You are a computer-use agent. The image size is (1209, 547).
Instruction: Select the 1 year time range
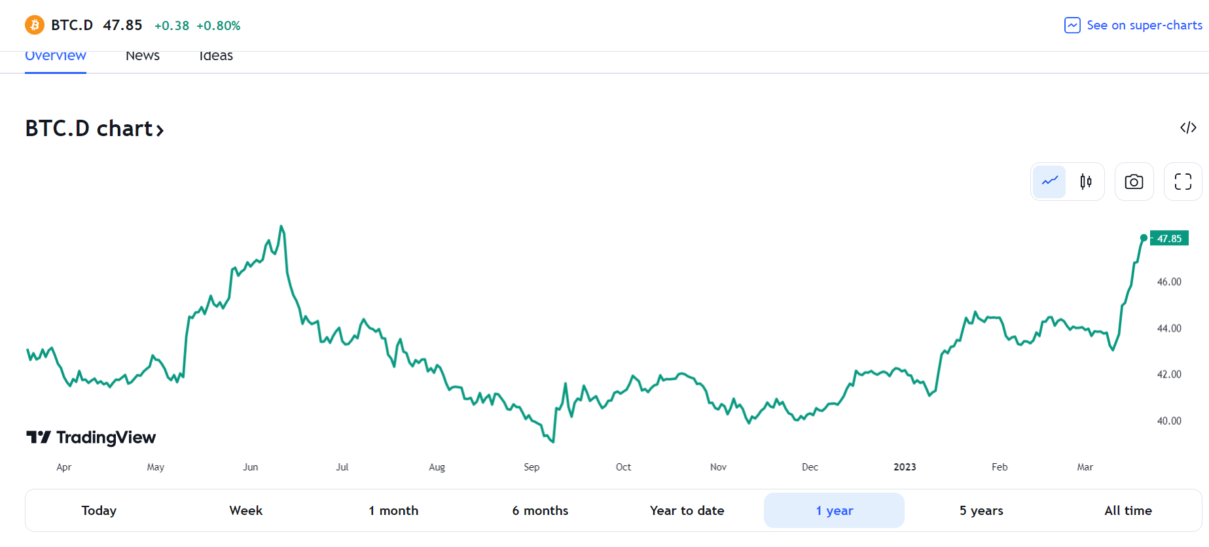pos(834,510)
